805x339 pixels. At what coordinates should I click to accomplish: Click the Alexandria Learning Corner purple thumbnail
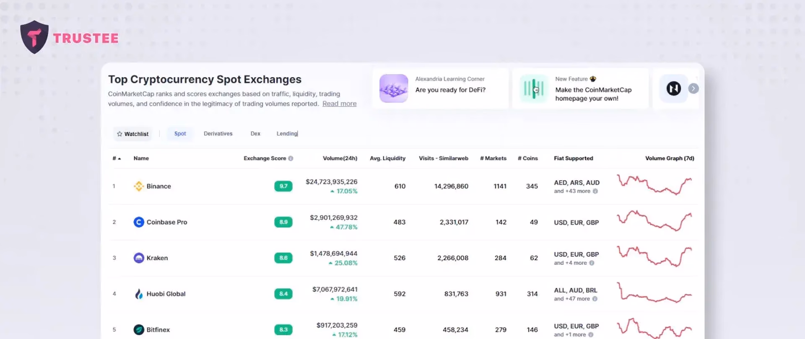(x=394, y=88)
